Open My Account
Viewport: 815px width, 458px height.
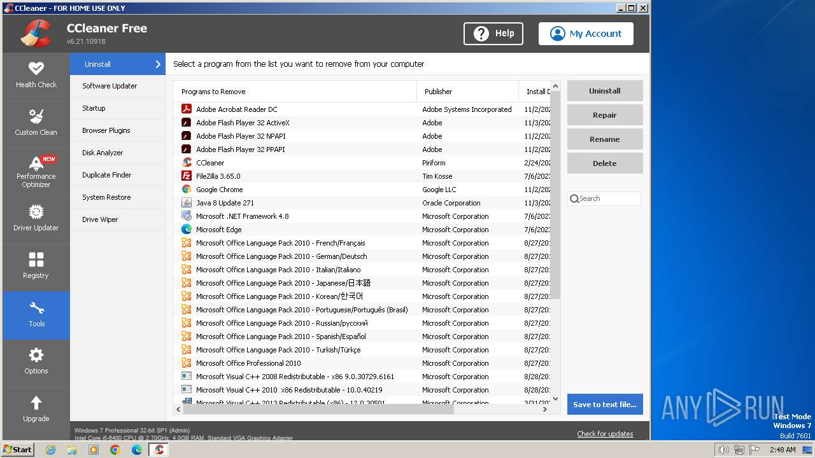[586, 34]
